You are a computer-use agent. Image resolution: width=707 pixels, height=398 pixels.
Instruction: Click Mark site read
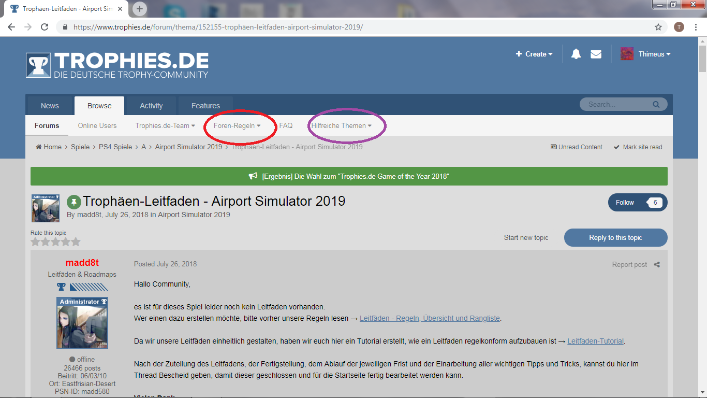click(638, 147)
